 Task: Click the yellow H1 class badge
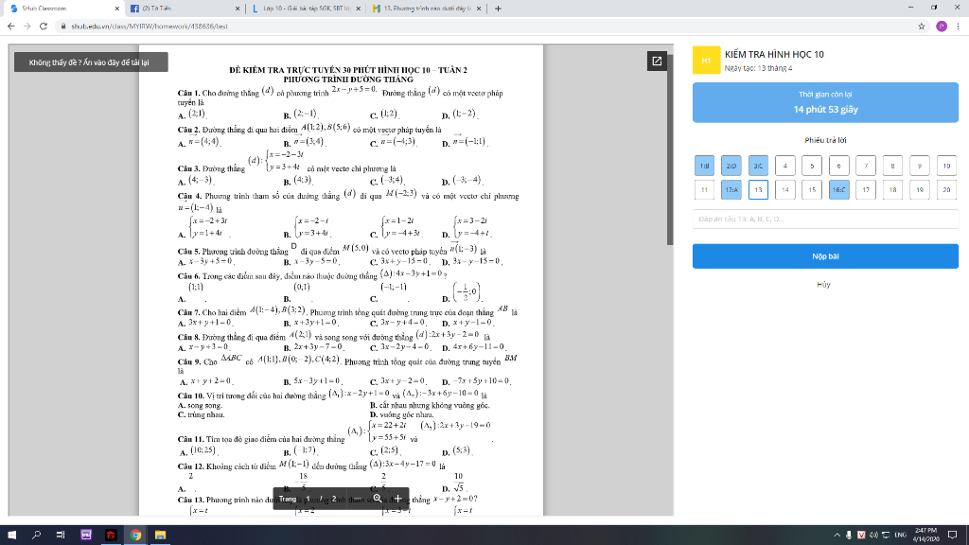click(x=706, y=61)
